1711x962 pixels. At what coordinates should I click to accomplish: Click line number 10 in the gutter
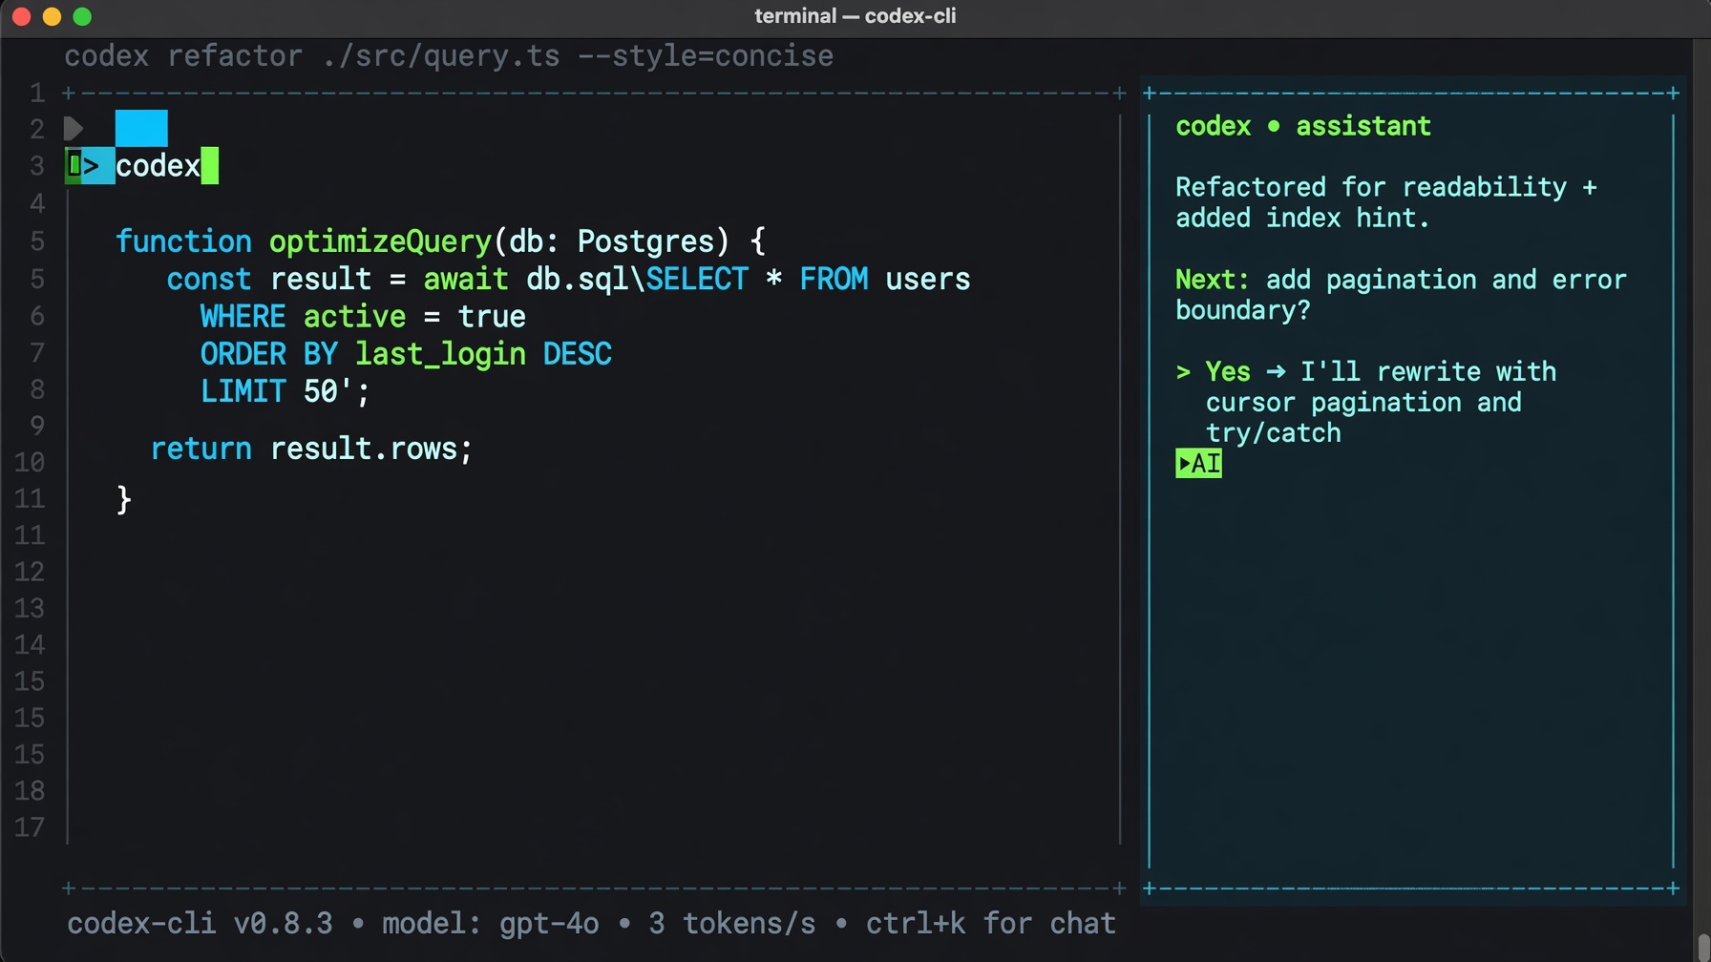(x=30, y=463)
